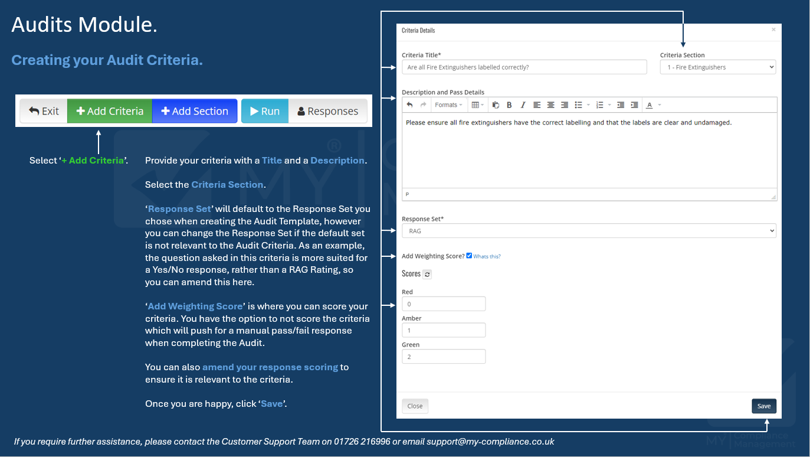Viewport: 810px width, 457px height.
Task: Undo the last edit in the description editor
Action: point(410,105)
